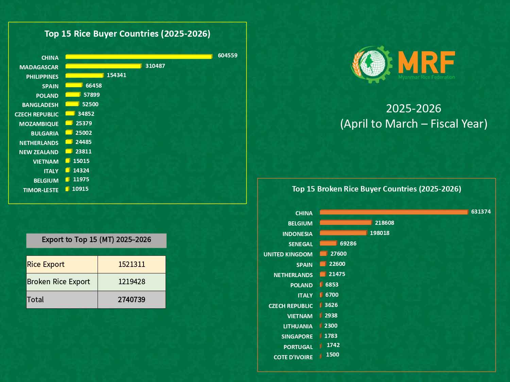Click the Belgium orange bar in broken rice chart

[345, 223]
